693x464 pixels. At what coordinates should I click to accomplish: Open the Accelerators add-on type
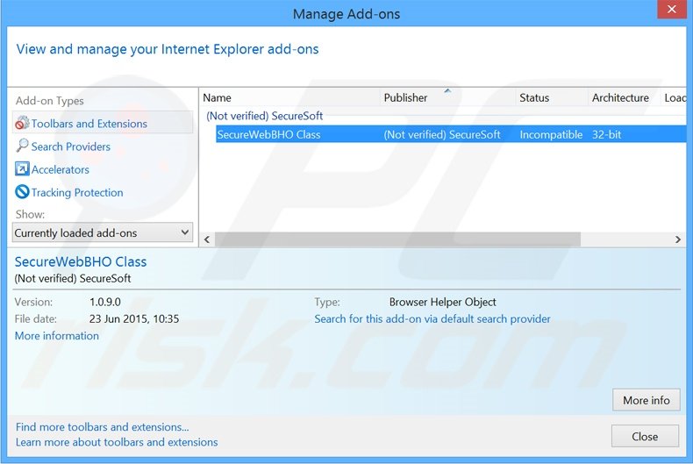[x=61, y=169]
